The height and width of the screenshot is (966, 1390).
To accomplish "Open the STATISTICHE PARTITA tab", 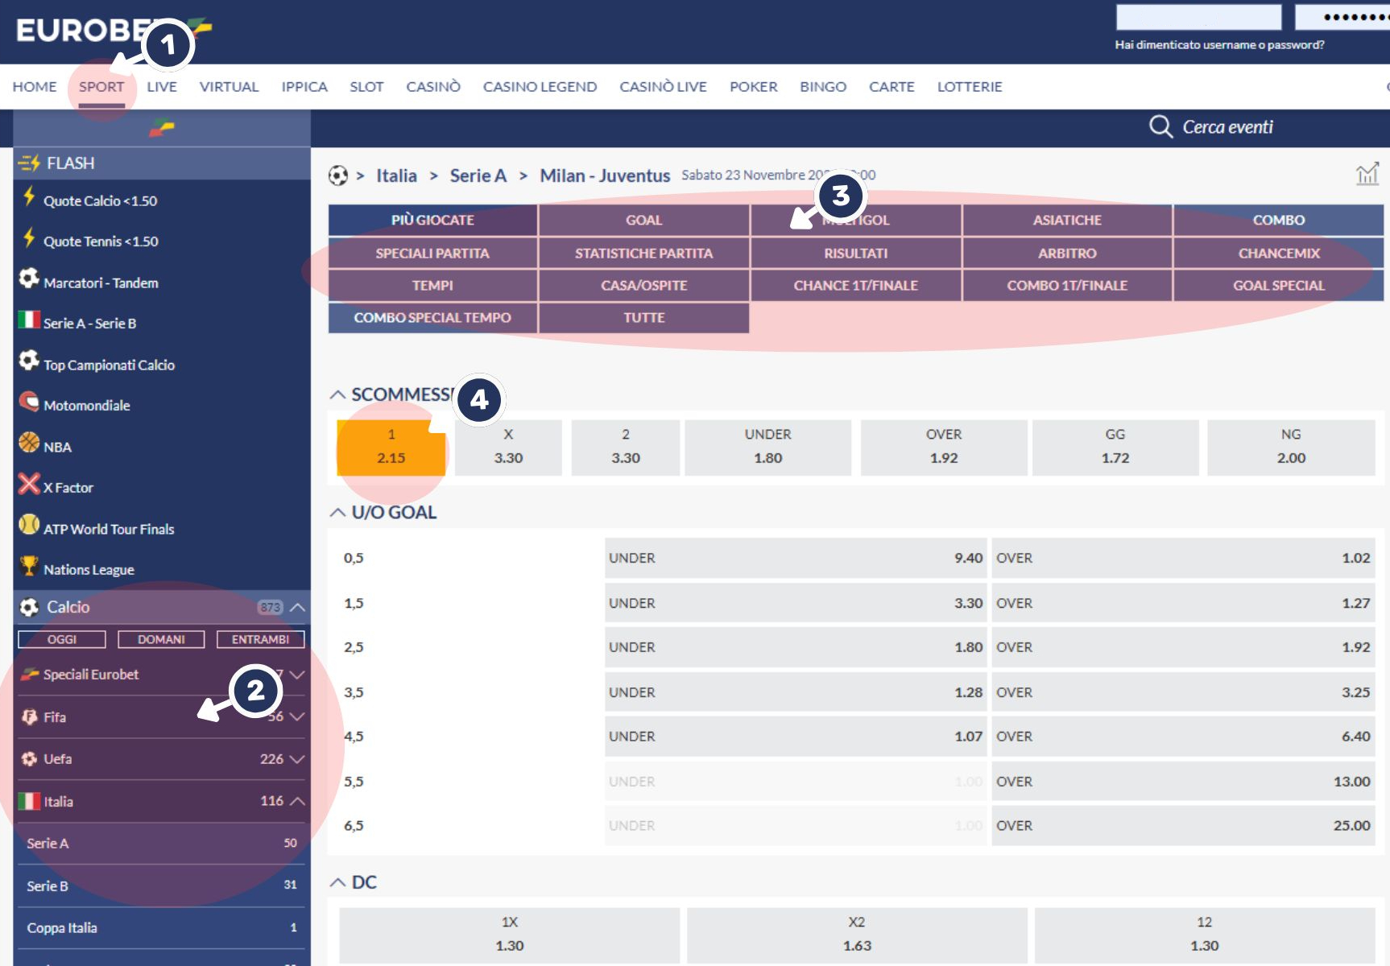I will (643, 253).
